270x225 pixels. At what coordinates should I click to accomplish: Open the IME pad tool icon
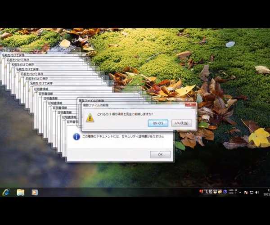[x=215, y=192]
